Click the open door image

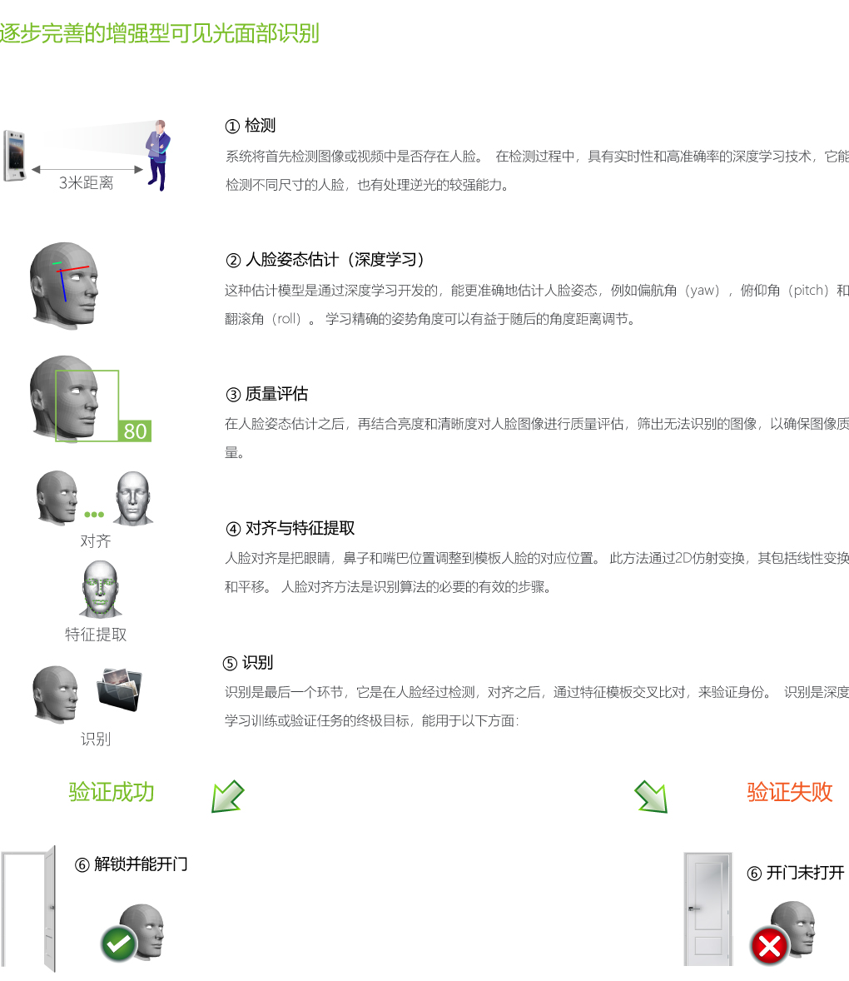(x=29, y=909)
